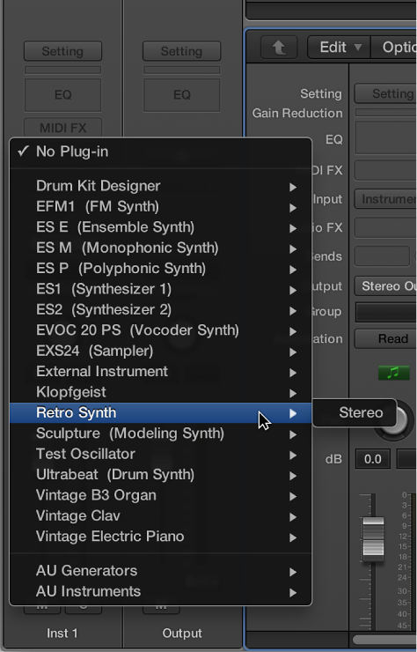Click the Sends slot in the inspector
Viewport: 417px width, 652px height.
[382, 256]
